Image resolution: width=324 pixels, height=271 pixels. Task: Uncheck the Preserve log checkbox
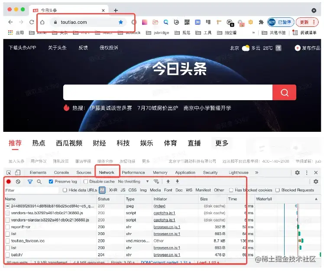(x=51, y=182)
